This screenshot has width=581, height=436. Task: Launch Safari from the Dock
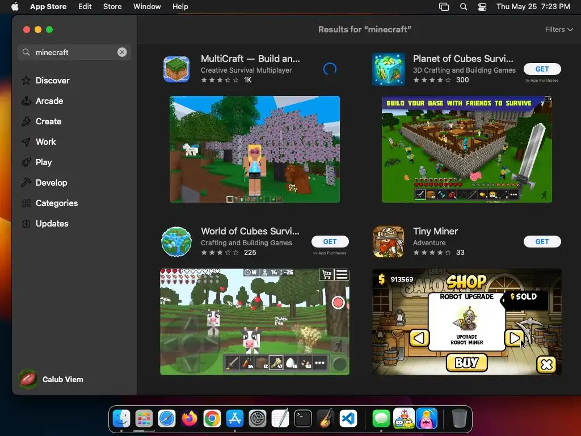(167, 419)
